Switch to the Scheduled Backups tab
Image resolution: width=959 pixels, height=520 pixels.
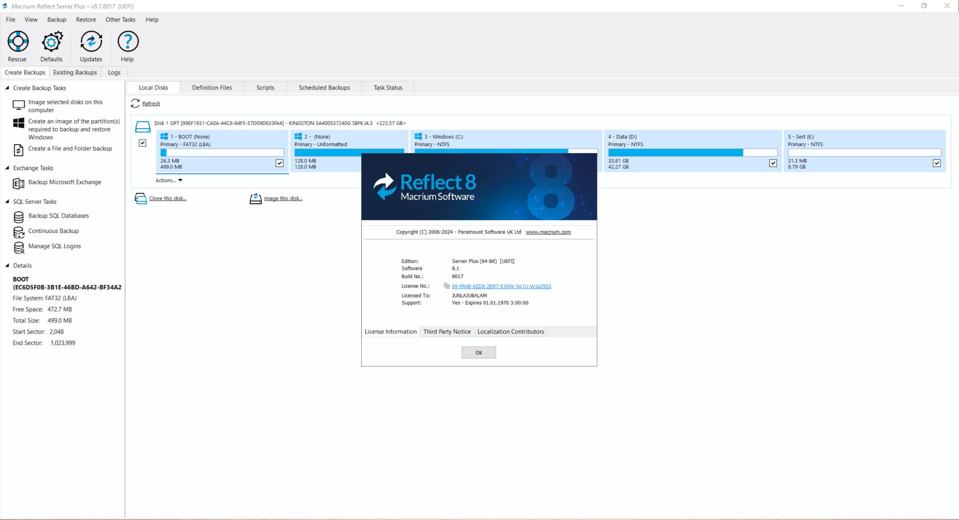(324, 87)
